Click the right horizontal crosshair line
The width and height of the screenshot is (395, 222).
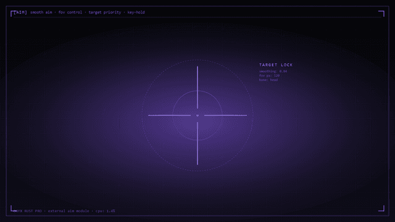225,115
